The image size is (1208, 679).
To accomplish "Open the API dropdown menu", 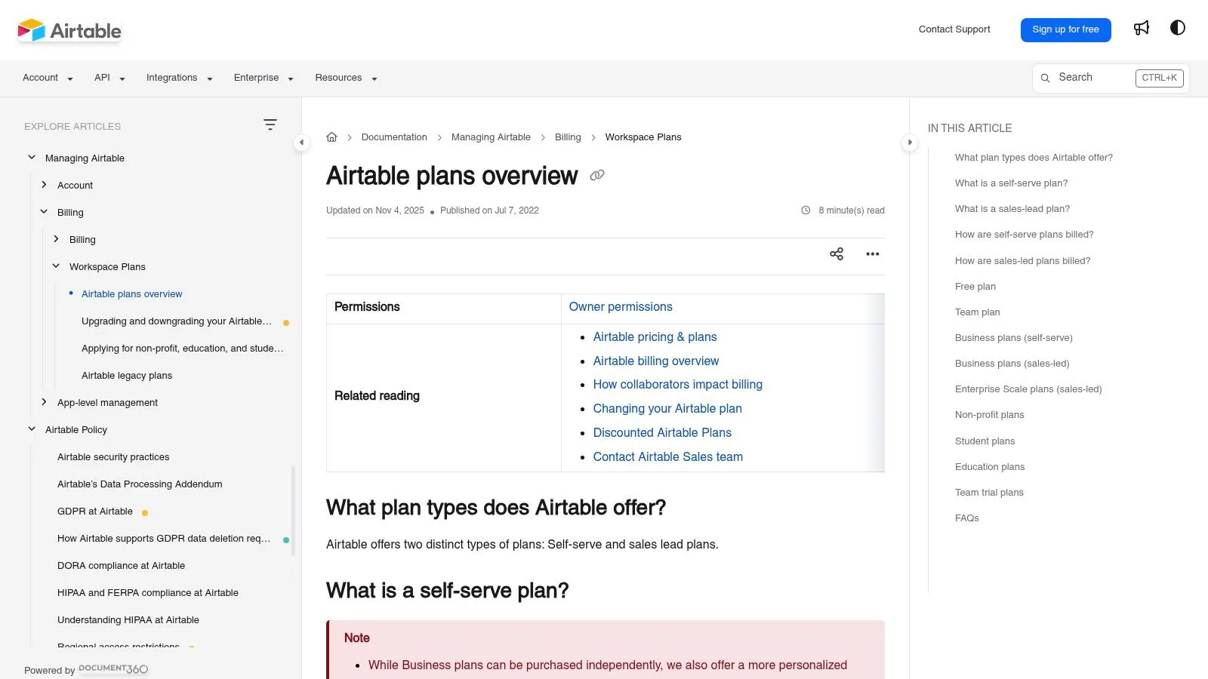I will [109, 78].
